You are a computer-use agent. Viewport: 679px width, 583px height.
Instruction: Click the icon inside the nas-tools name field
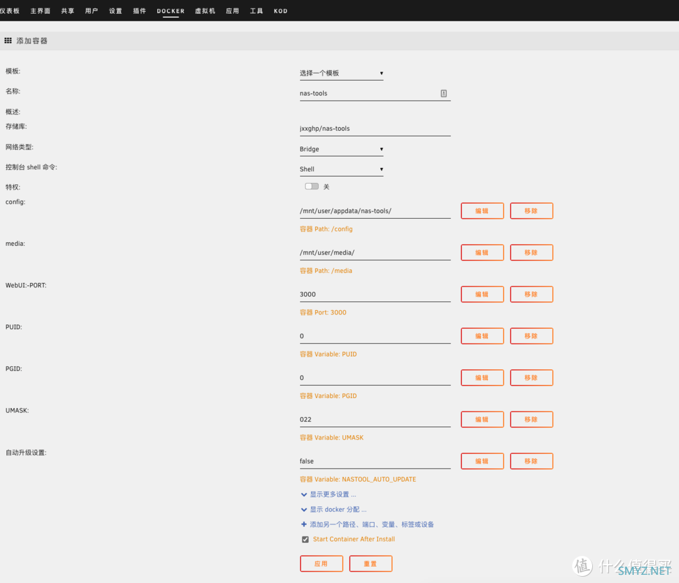(443, 93)
